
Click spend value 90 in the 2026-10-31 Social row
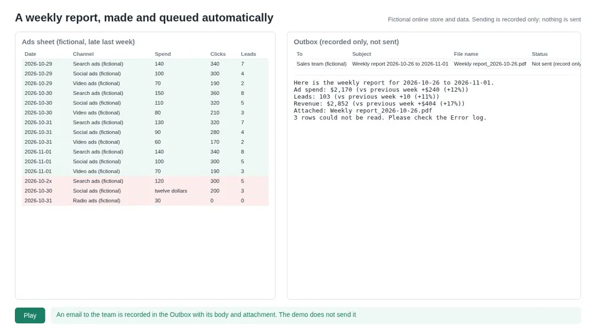157,132
